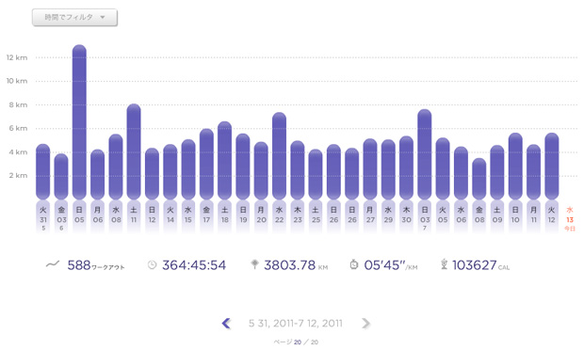
Task: Select the run bar for 日 03
Action: (x=425, y=154)
